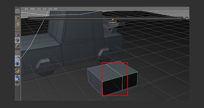Click the viewport menu grip handle
The width and height of the screenshot is (204, 108).
point(22,9)
